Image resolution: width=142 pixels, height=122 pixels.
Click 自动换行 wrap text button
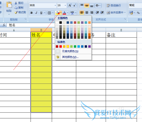click(114, 5)
